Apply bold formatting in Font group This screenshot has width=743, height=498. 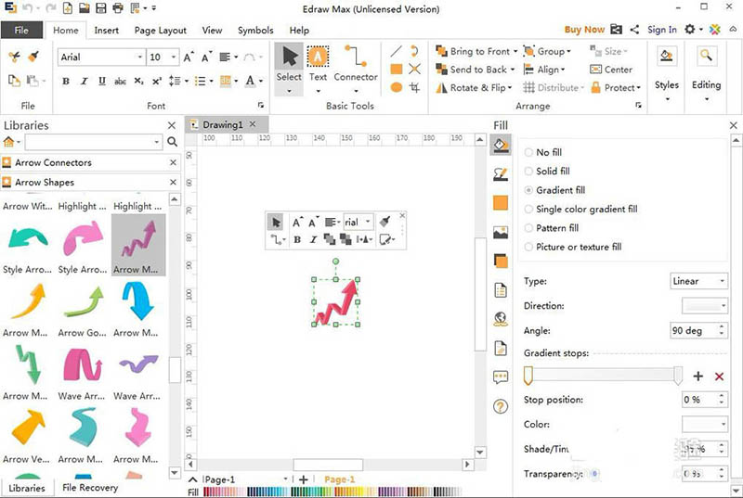tap(66, 82)
